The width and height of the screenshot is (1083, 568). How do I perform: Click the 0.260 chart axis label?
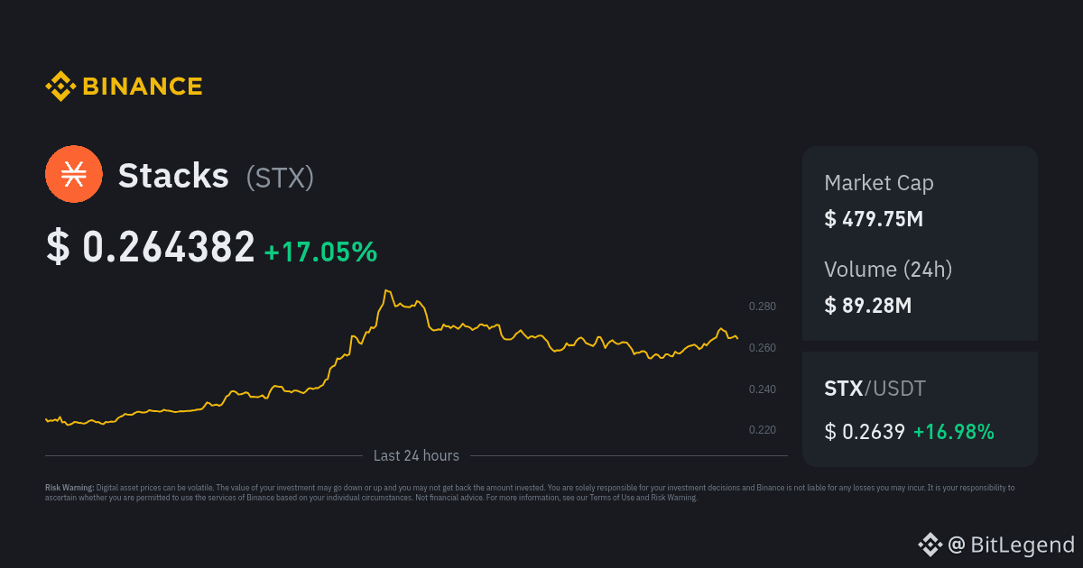762,348
